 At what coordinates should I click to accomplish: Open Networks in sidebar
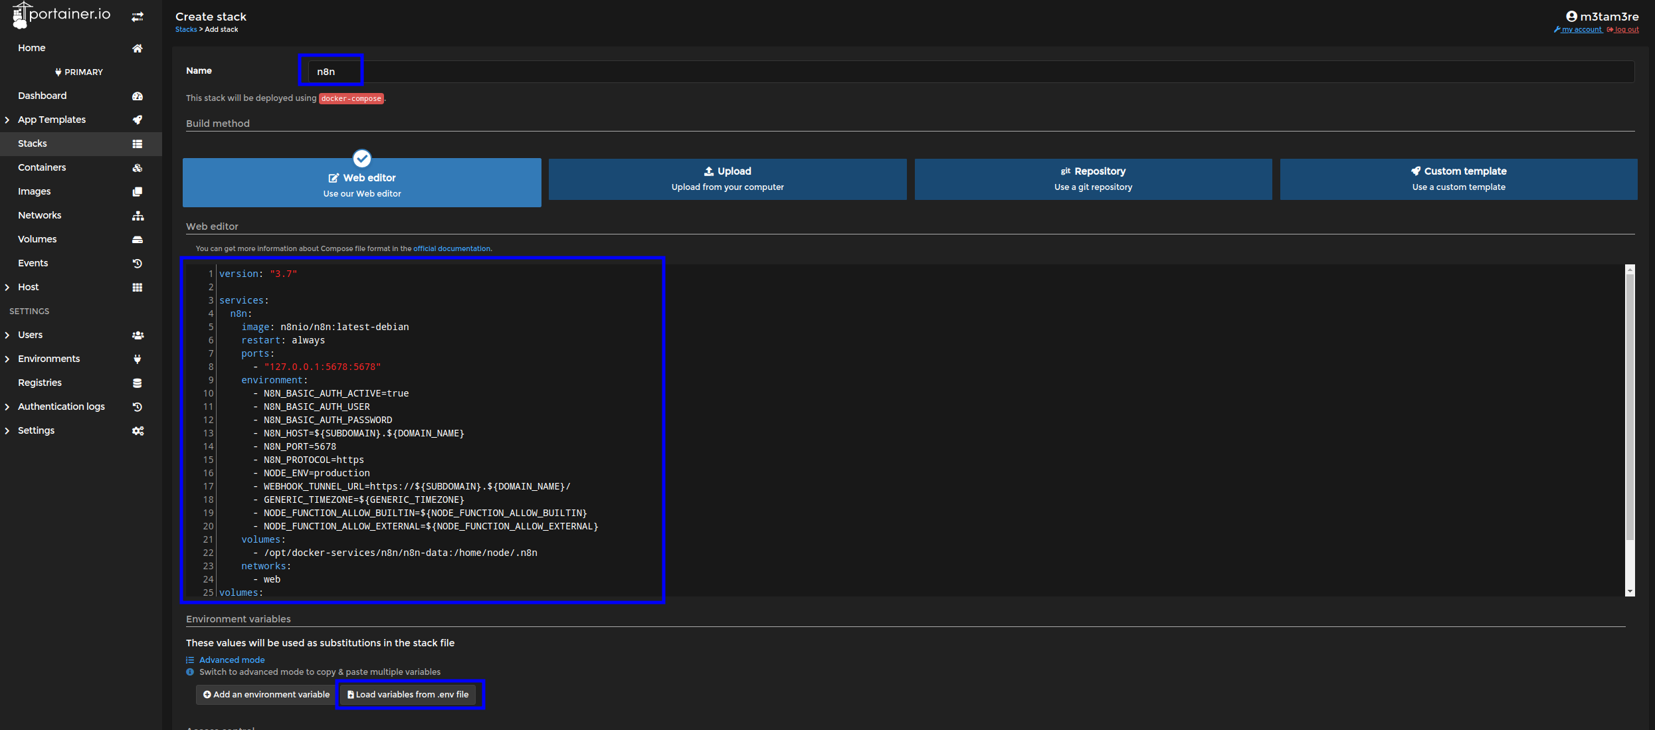click(81, 215)
